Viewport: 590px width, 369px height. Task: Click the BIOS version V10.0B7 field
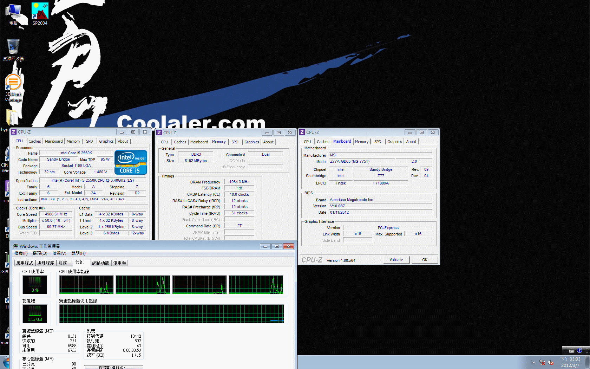(x=380, y=206)
